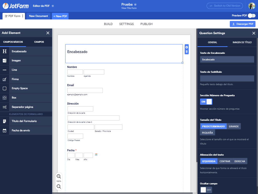Open the calendar picker next to Fecha
Image resolution: width=258 pixels, height=194 pixels.
[x=96, y=155]
